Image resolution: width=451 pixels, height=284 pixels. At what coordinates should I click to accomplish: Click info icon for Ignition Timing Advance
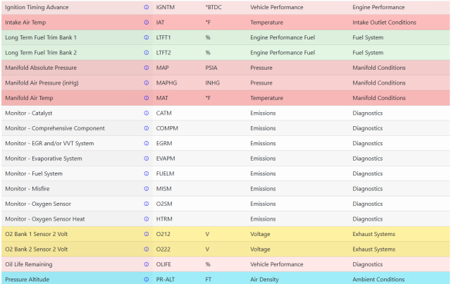[x=147, y=7]
